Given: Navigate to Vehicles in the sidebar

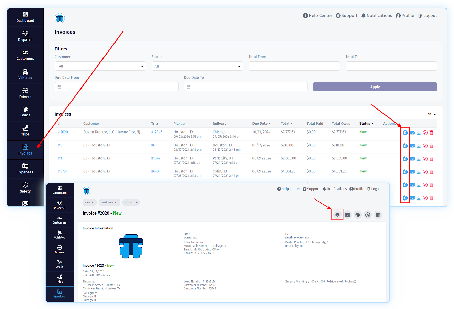Looking at the screenshot, I should [25, 74].
